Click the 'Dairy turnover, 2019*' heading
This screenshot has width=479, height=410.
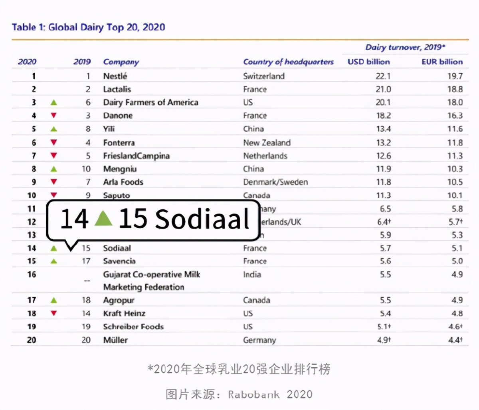point(405,48)
